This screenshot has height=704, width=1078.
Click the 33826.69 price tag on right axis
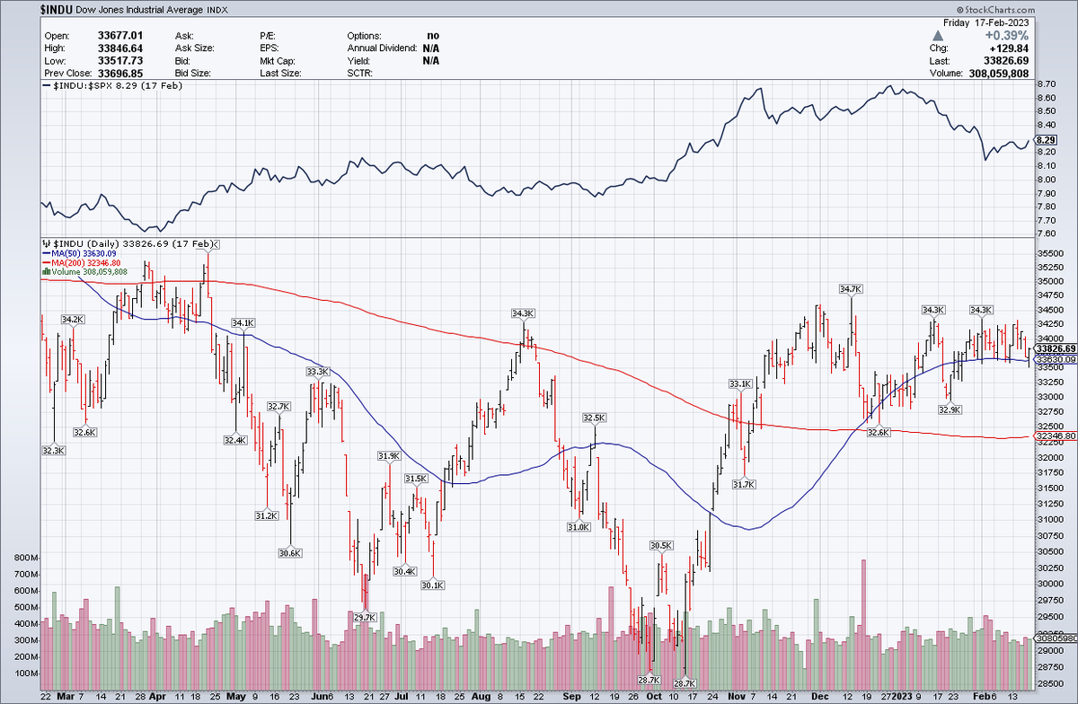pos(1055,348)
